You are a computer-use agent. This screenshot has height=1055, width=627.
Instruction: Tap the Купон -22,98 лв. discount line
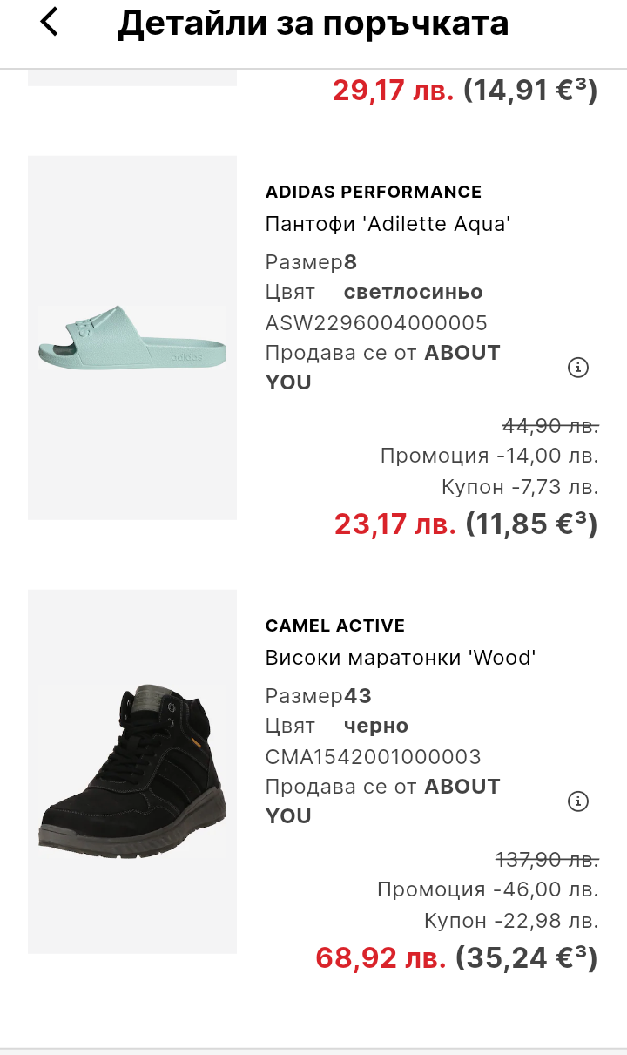pos(511,921)
